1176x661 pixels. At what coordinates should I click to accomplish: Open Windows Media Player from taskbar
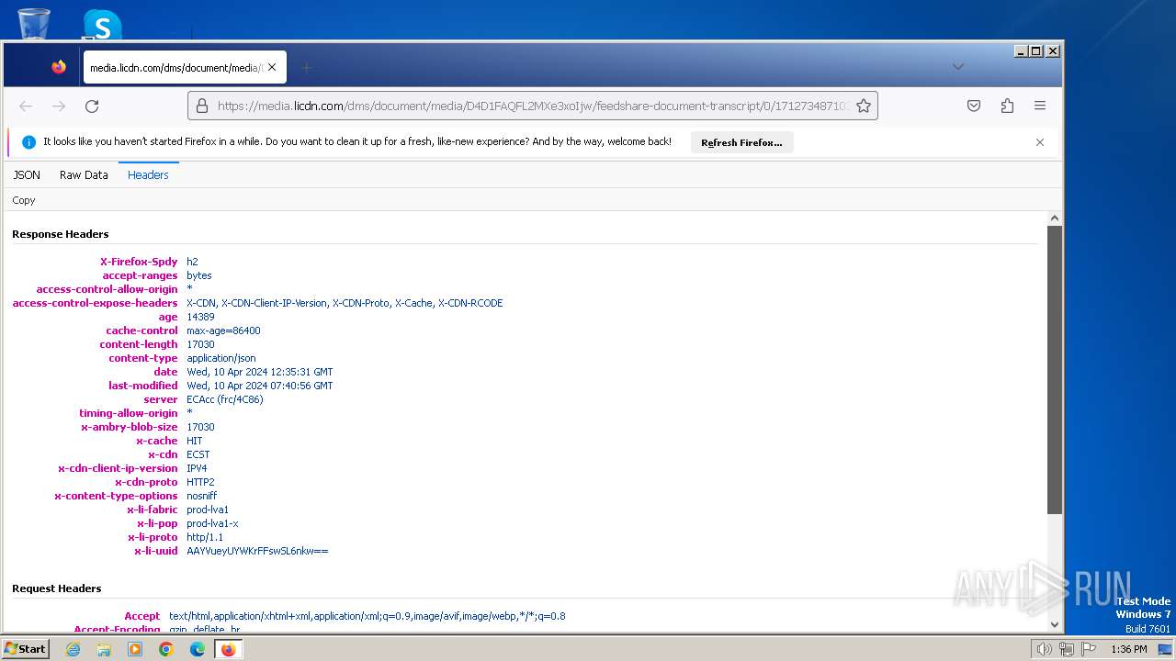click(135, 649)
